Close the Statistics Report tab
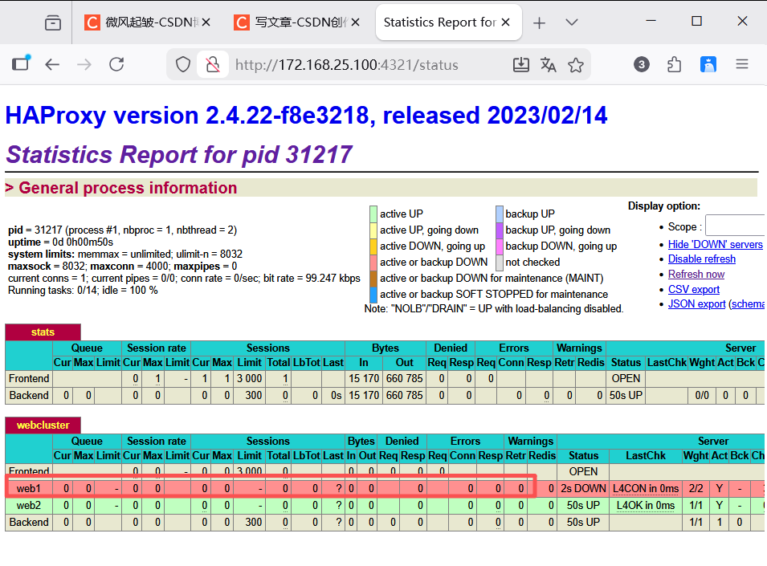This screenshot has width=767, height=566. pyautogui.click(x=506, y=22)
